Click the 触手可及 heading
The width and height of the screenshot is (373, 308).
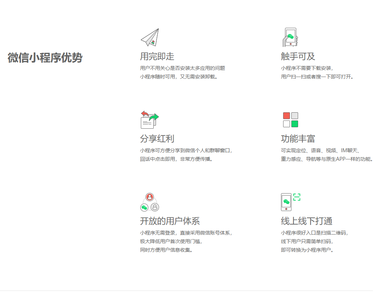(298, 56)
